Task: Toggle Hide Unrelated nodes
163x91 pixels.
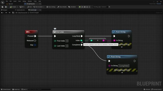Action: point(38,7)
